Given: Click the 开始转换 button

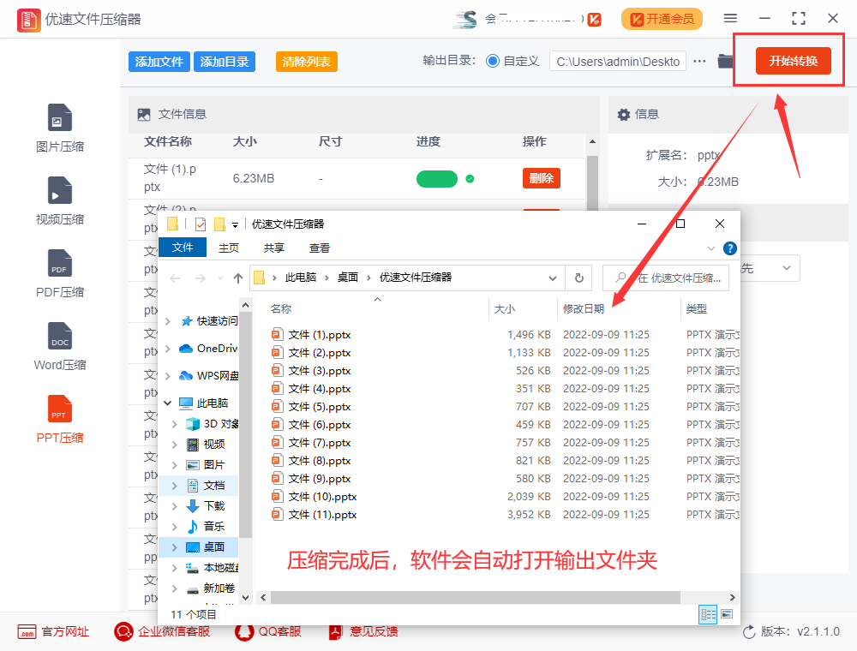Looking at the screenshot, I should click(793, 61).
